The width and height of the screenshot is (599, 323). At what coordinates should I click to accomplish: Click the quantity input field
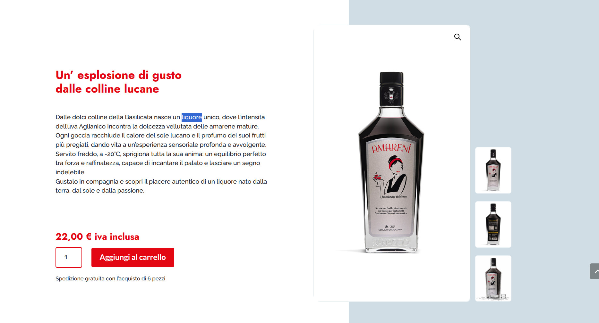coord(69,257)
